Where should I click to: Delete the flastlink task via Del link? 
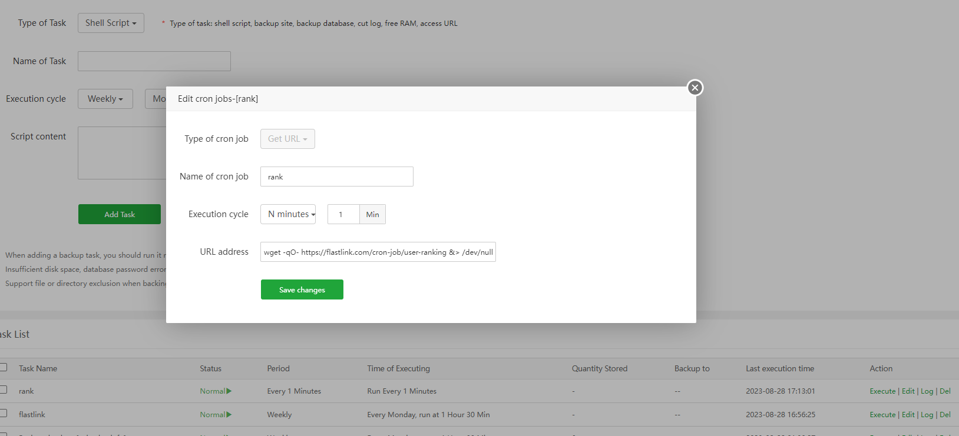click(945, 415)
